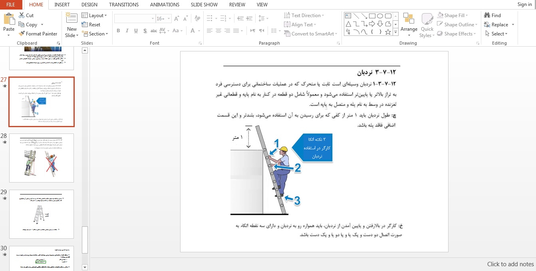Click the Sign in link
This screenshot has height=271, width=536.
point(524,4)
